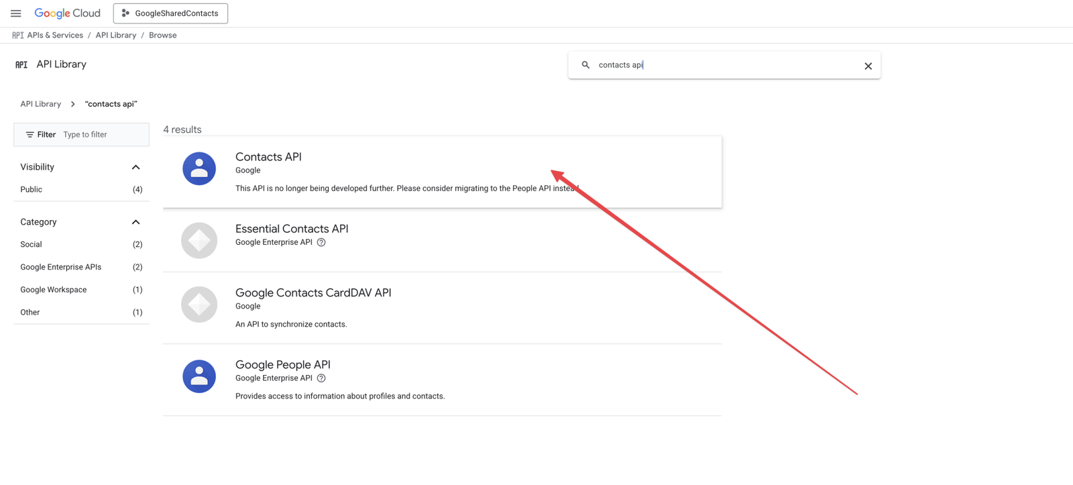Collapse the Visibility section
Image resolution: width=1073 pixels, height=485 pixels.
click(x=135, y=167)
